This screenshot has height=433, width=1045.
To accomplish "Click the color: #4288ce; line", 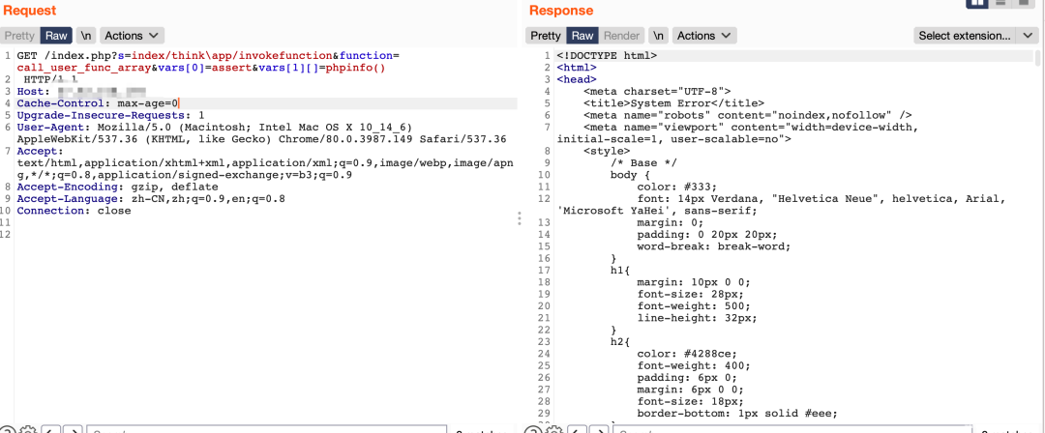I will (x=687, y=354).
